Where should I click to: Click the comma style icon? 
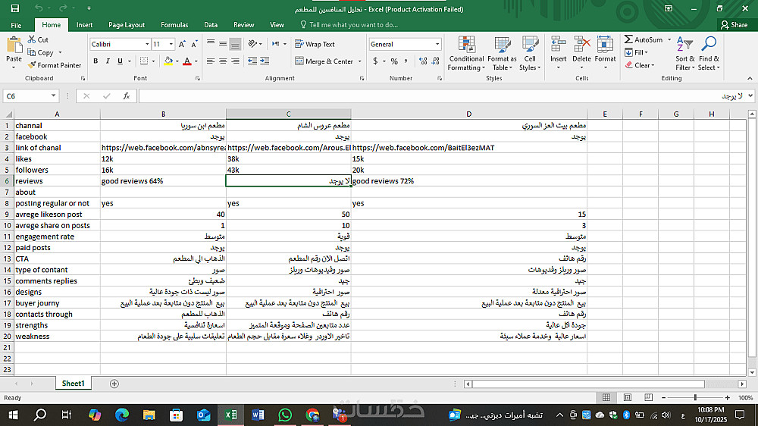tap(406, 61)
